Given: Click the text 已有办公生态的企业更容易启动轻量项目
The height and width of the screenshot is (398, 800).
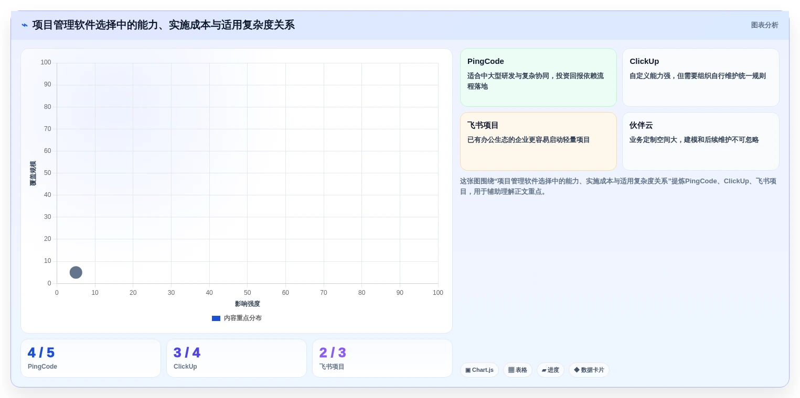Looking at the screenshot, I should [529, 140].
